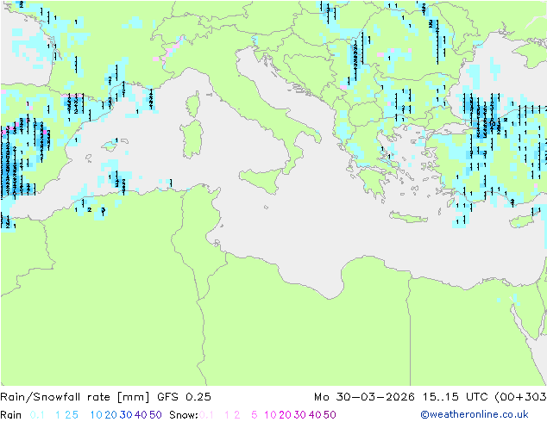Select the Rain legend value 30
This screenshot has height=422, width=547.
(x=126, y=415)
